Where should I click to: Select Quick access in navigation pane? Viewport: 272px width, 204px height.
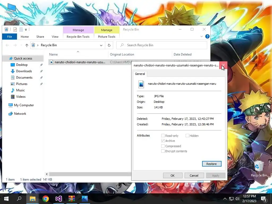click(23, 58)
